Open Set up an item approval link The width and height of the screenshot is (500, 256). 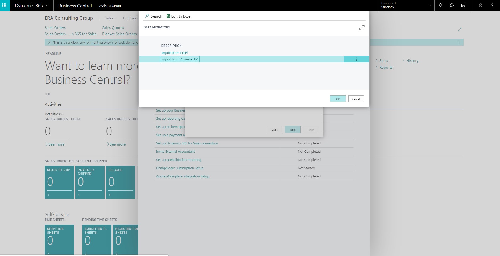(x=170, y=127)
